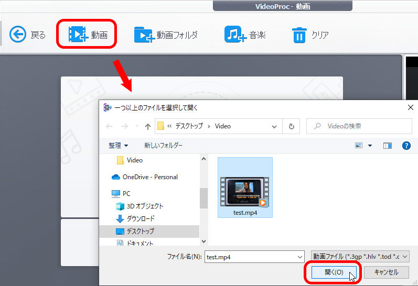Click the Clear (クリア) trash icon
418x286 pixels.
coord(299,35)
